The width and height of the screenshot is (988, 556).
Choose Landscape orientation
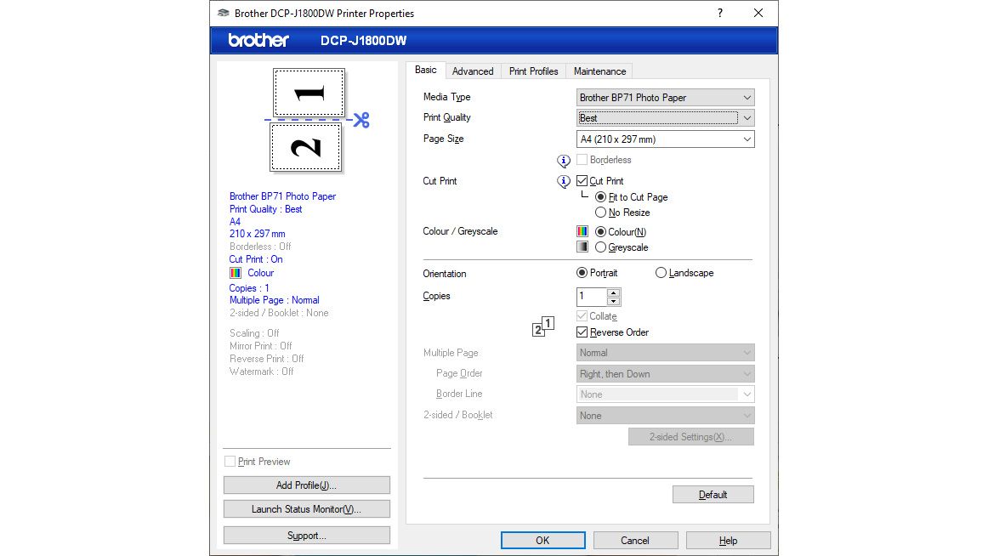point(661,273)
